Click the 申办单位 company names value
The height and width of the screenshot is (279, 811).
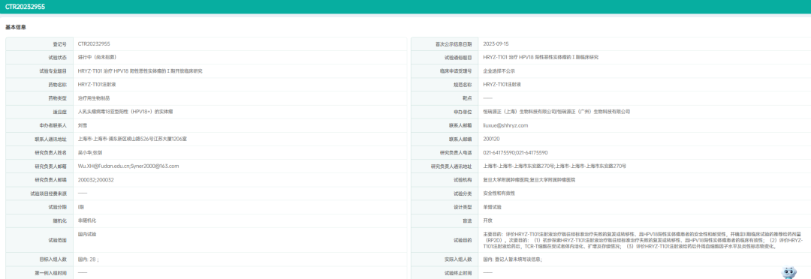click(556, 112)
